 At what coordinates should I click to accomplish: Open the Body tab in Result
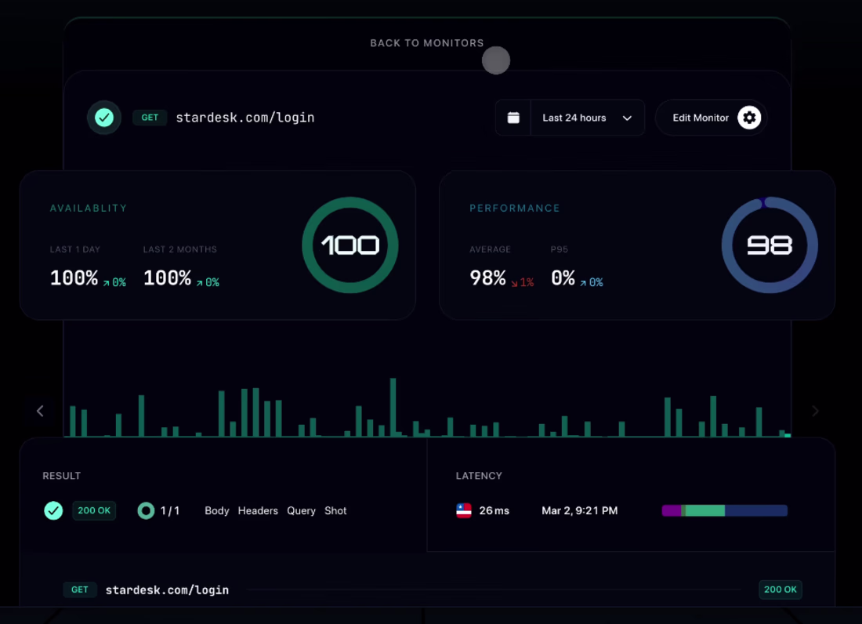216,511
